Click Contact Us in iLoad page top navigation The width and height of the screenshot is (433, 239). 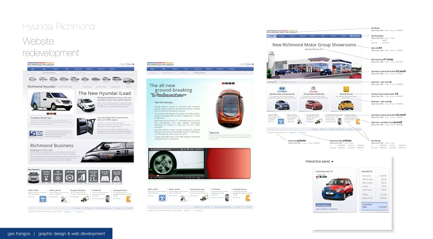point(101,69)
